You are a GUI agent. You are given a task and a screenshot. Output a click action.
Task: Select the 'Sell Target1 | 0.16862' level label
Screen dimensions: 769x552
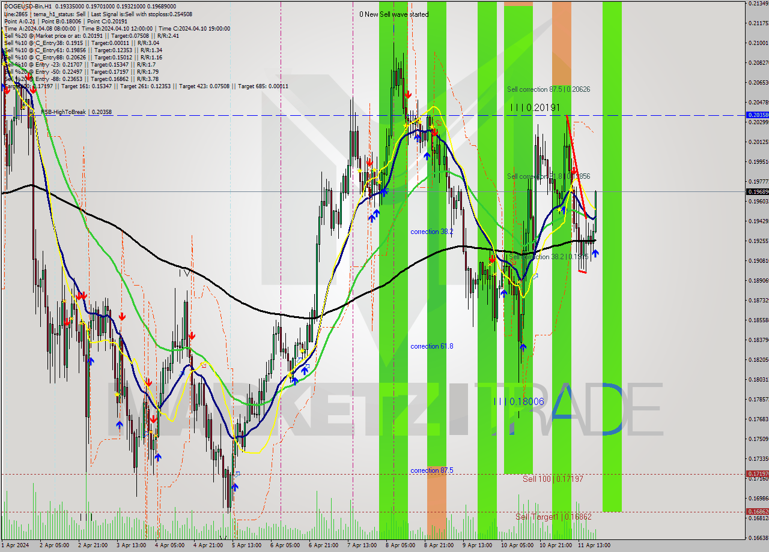(554, 517)
